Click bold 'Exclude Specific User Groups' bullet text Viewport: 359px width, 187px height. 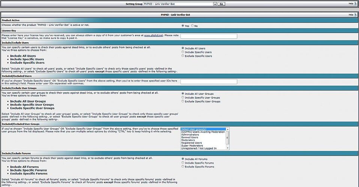click(32, 108)
